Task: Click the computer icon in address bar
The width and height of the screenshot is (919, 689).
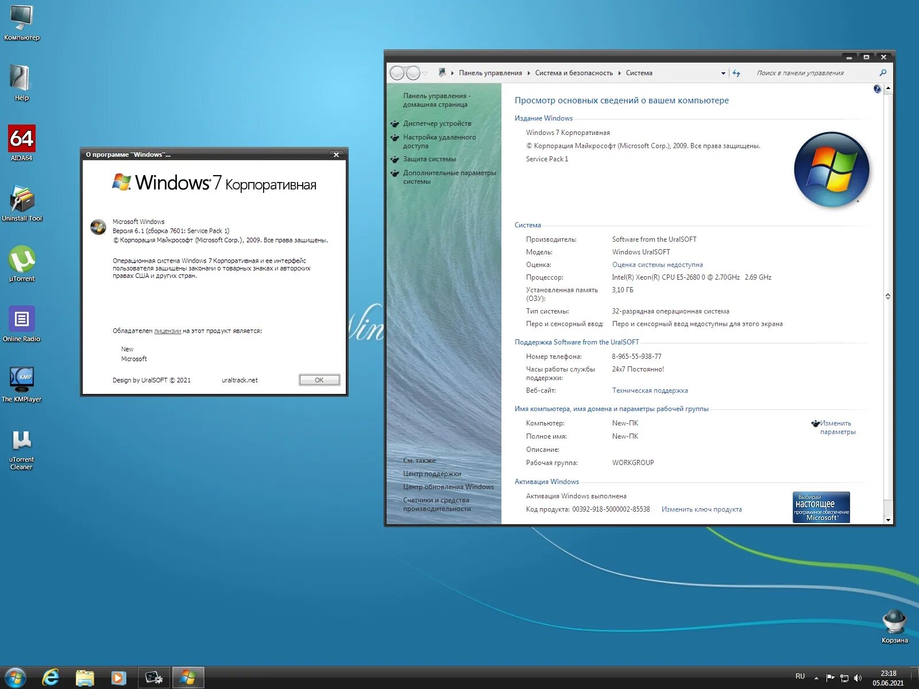Action: [442, 72]
